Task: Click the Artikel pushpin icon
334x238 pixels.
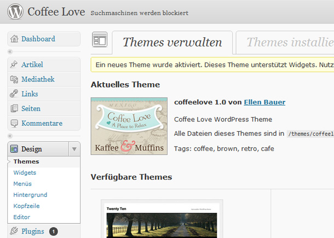Action: (14, 65)
